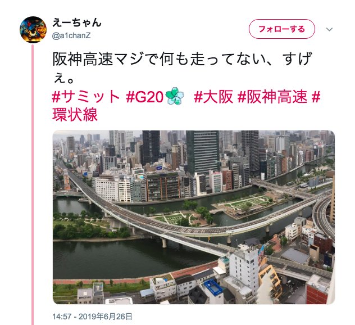Open the #阪神高速 hashtag
355x325 pixels.
[272, 97]
